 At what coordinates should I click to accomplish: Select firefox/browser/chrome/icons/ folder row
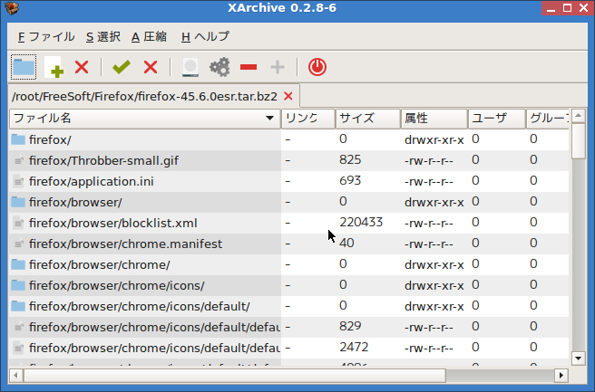(288, 285)
